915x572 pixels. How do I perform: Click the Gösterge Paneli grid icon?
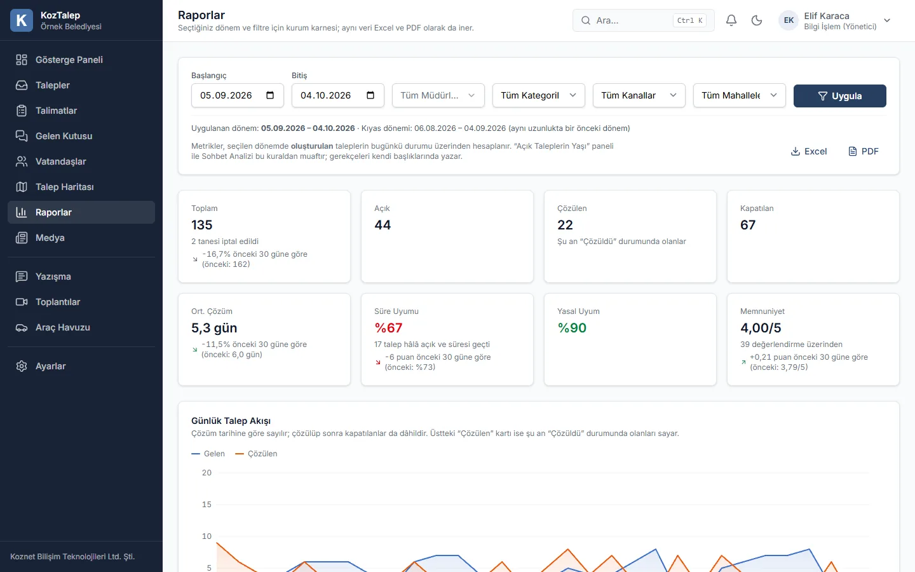click(x=22, y=60)
